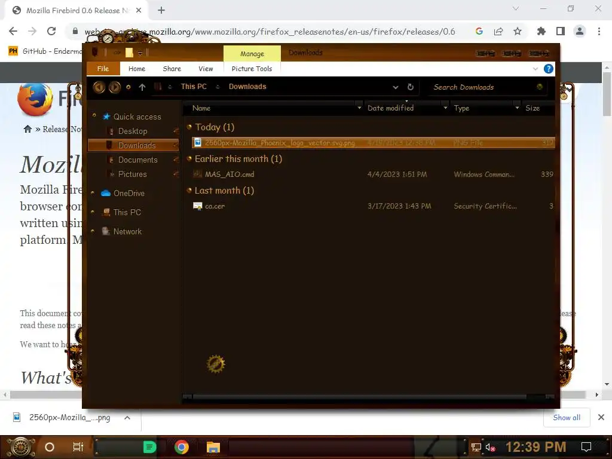Click the new folder icon in quick access toolbar

pos(129,53)
